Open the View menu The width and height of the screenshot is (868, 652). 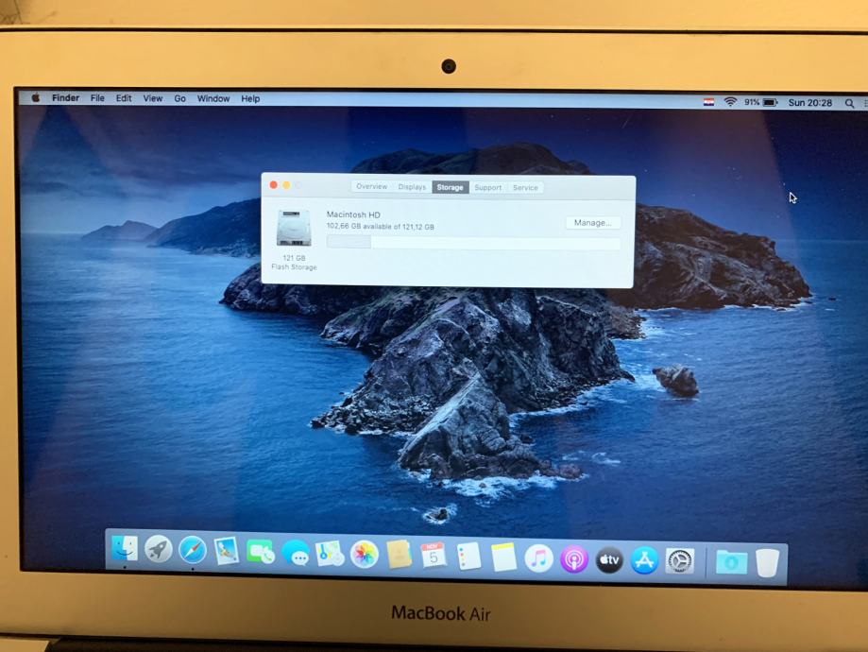[153, 98]
